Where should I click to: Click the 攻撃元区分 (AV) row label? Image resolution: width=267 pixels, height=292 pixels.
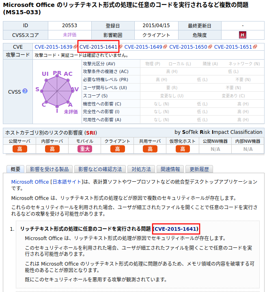click(x=99, y=64)
